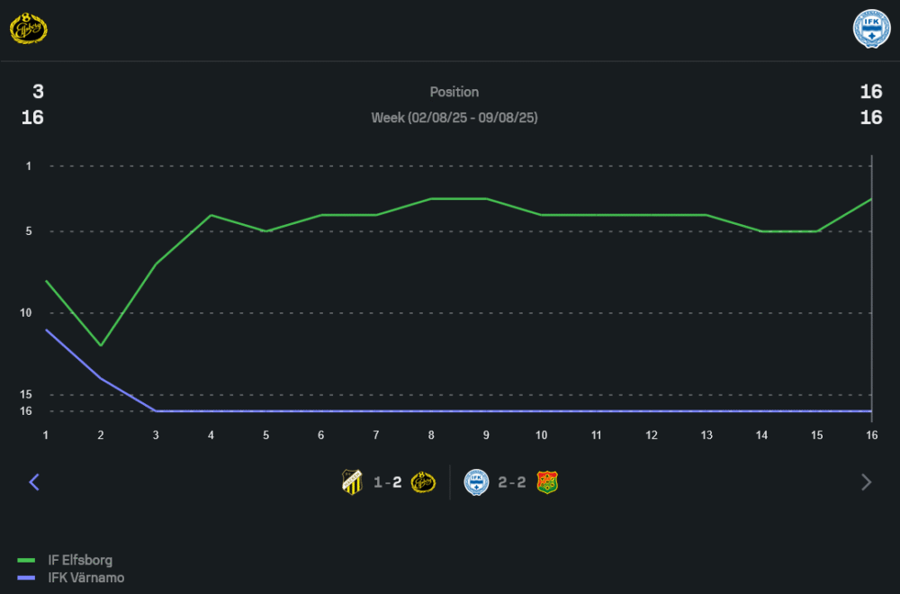Screen dimensions: 900x594
Task: Click the IF Elfsborg crest in top-left corner
Action: [x=28, y=28]
